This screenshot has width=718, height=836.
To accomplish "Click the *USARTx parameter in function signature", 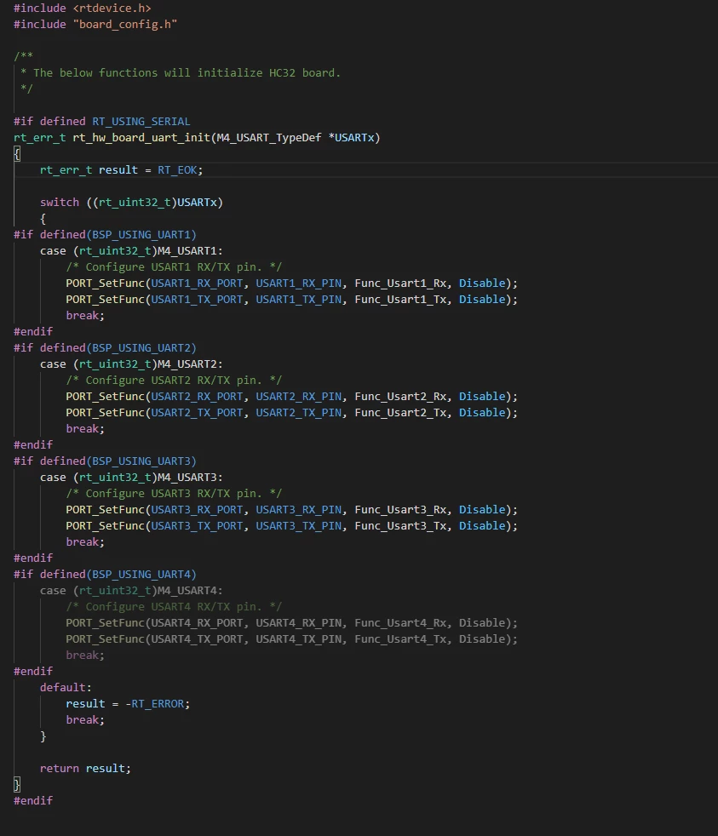I will (x=351, y=138).
